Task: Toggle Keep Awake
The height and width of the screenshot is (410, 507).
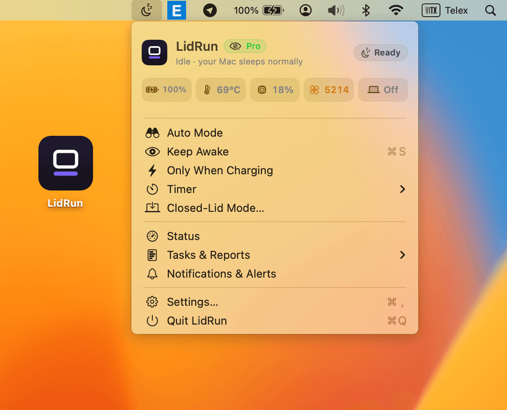Action: click(x=275, y=152)
